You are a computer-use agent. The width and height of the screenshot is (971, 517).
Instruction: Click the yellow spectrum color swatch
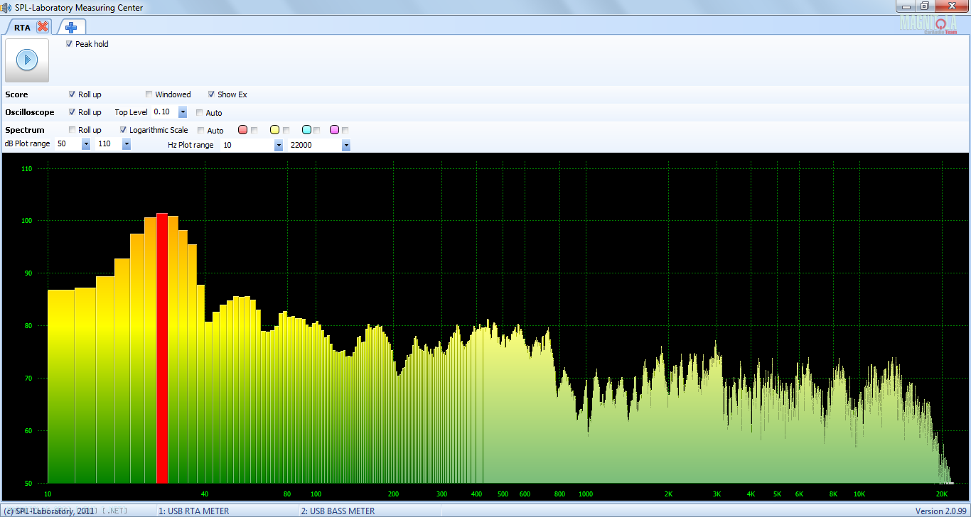274,130
